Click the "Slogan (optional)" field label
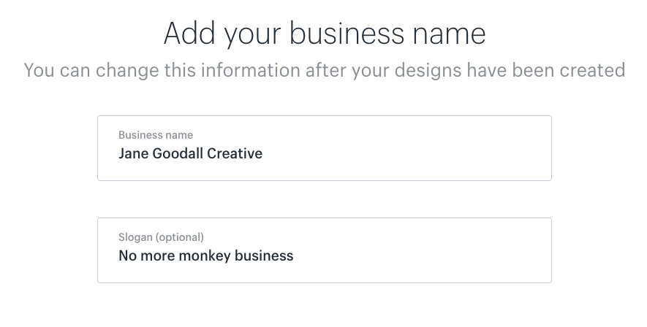 (161, 237)
